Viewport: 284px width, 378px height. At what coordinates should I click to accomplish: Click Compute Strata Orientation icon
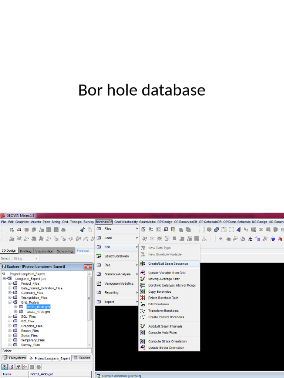tap(142, 341)
